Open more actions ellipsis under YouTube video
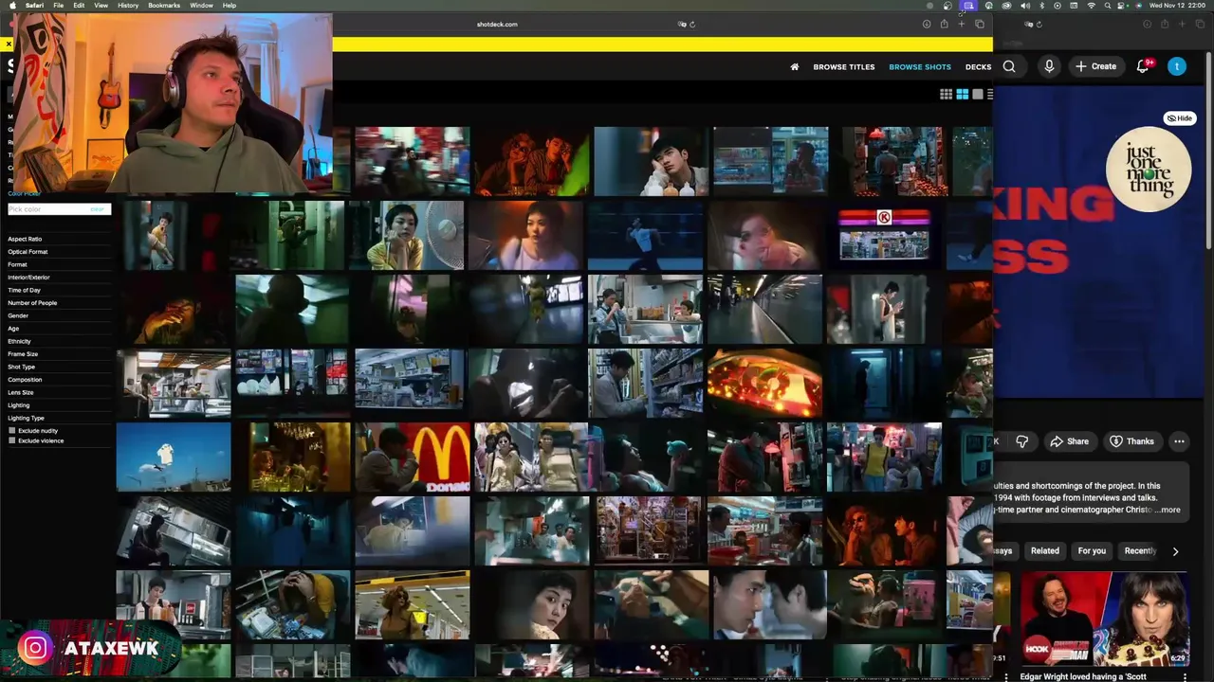 click(x=1179, y=441)
